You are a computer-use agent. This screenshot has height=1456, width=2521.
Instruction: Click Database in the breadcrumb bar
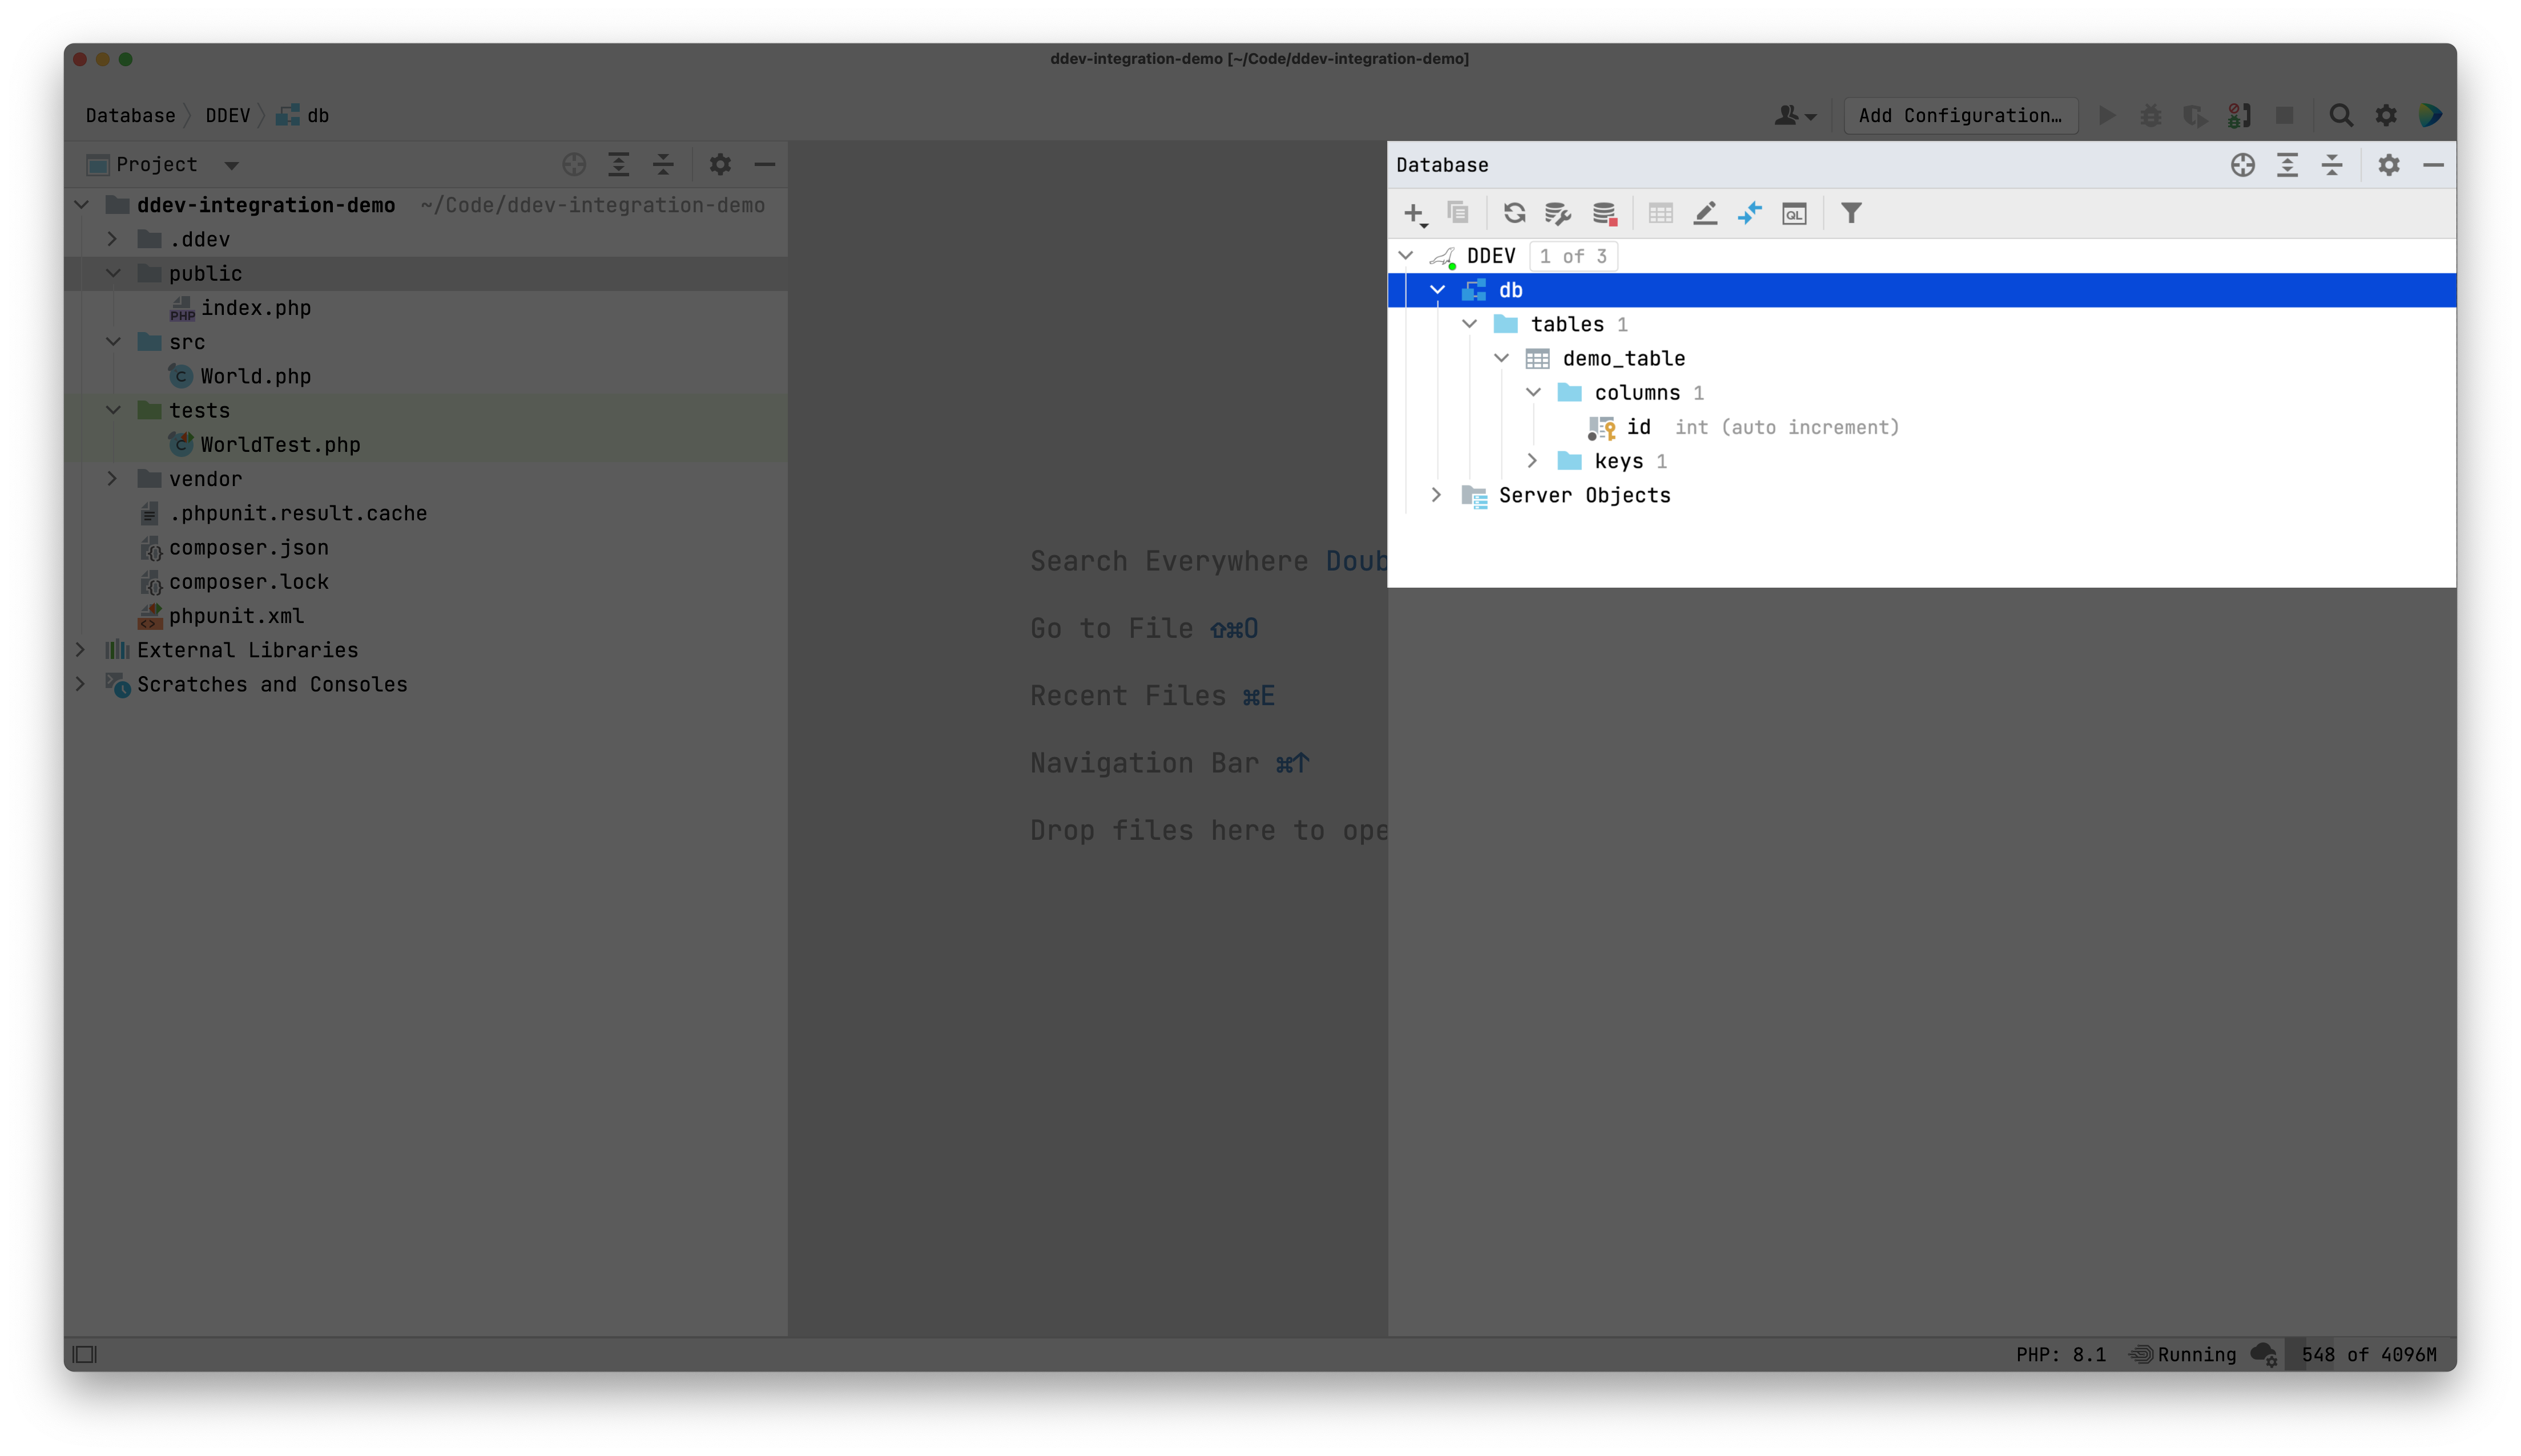point(131,115)
